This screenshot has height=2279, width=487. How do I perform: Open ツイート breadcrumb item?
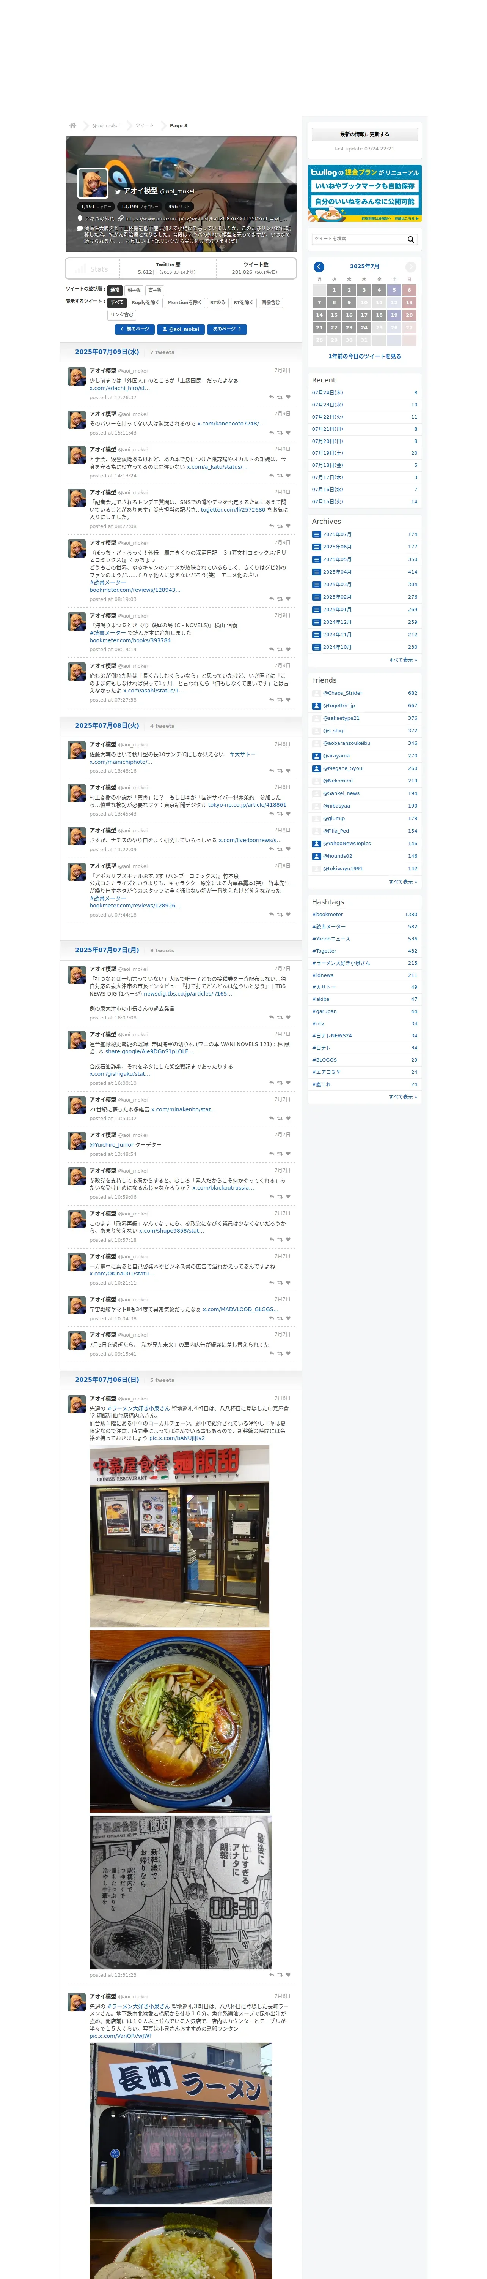click(144, 126)
